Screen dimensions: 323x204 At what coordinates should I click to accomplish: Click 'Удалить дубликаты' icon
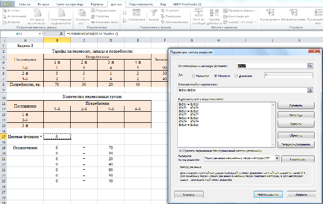(x=214, y=16)
